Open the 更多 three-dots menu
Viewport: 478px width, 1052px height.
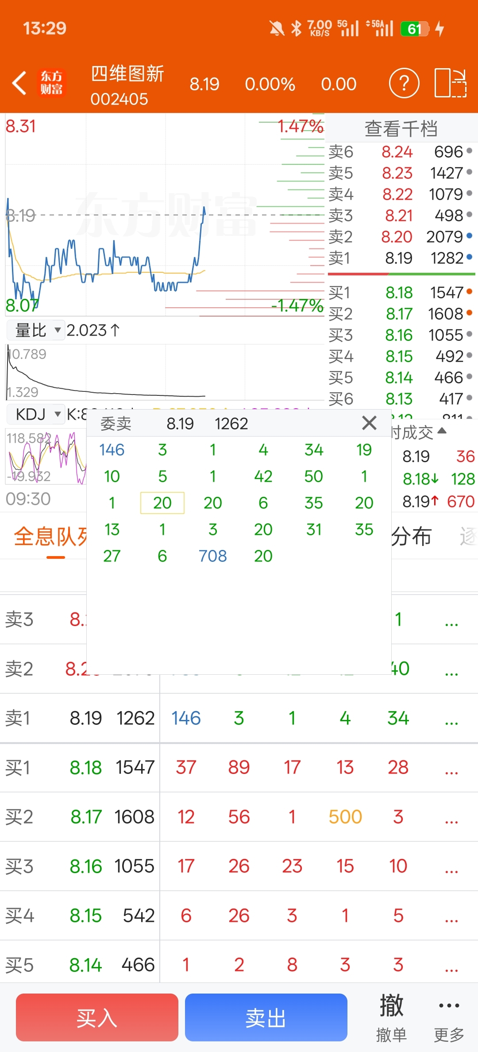pos(449,1017)
